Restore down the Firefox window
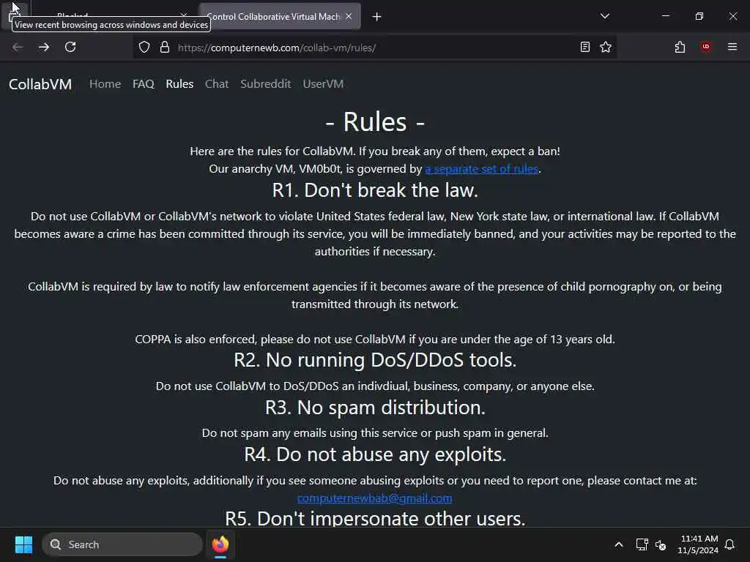This screenshot has width=750, height=562. (x=699, y=16)
